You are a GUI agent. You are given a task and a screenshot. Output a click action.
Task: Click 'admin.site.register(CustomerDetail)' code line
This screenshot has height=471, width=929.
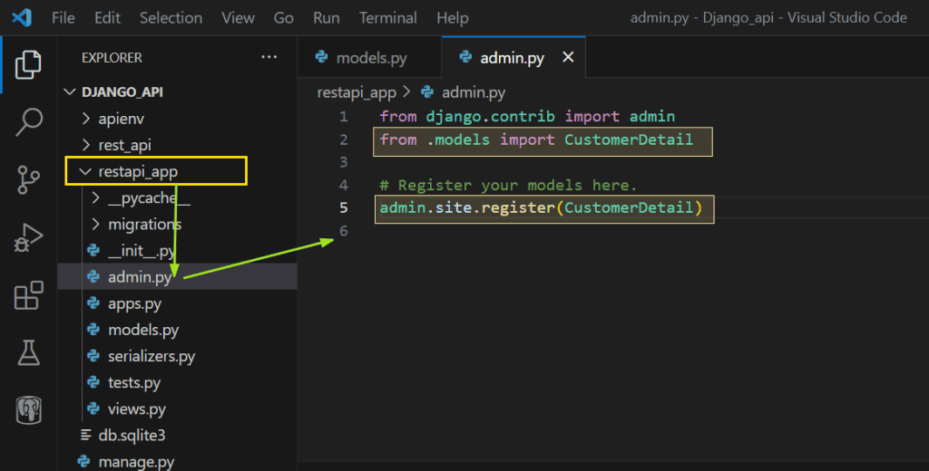pyautogui.click(x=541, y=207)
